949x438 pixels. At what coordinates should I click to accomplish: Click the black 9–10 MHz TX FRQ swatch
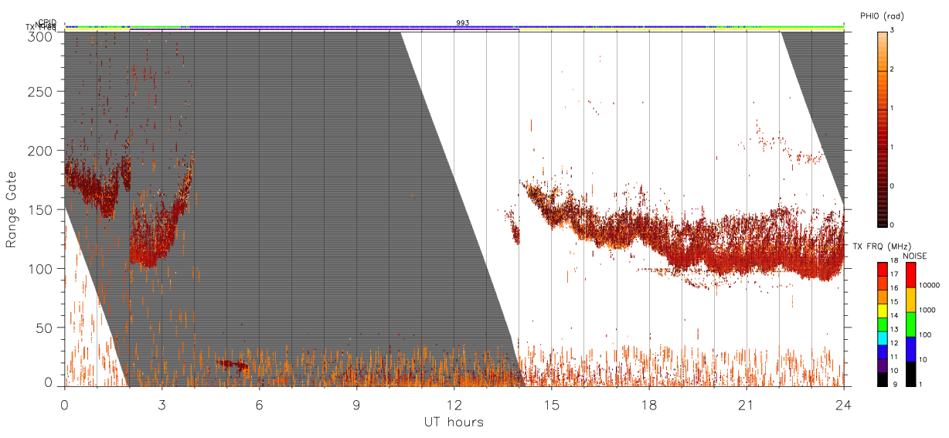tap(882, 378)
